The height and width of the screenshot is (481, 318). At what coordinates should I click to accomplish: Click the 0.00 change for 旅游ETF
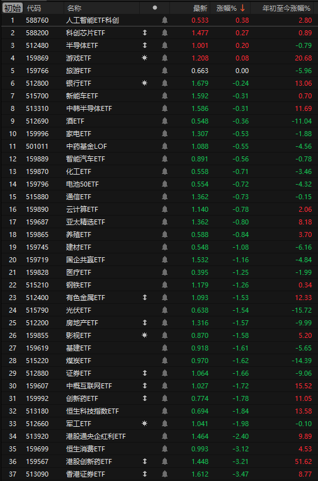coord(242,71)
